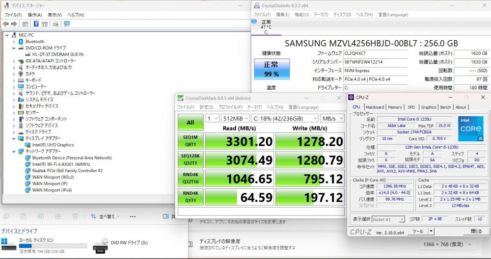The height and width of the screenshot is (259, 491).
Task: Expand the Bluetooth category
Action: coord(14,42)
